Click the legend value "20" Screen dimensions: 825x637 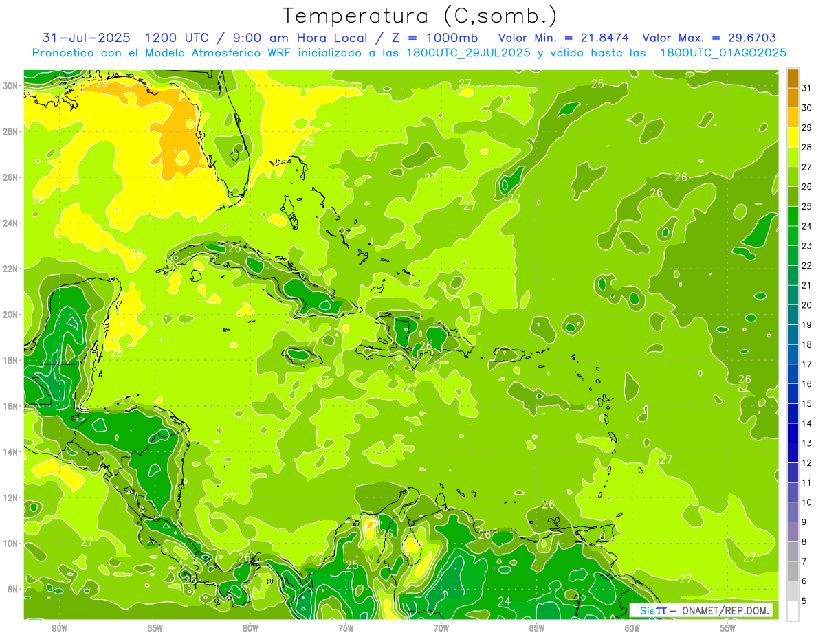[x=806, y=304]
